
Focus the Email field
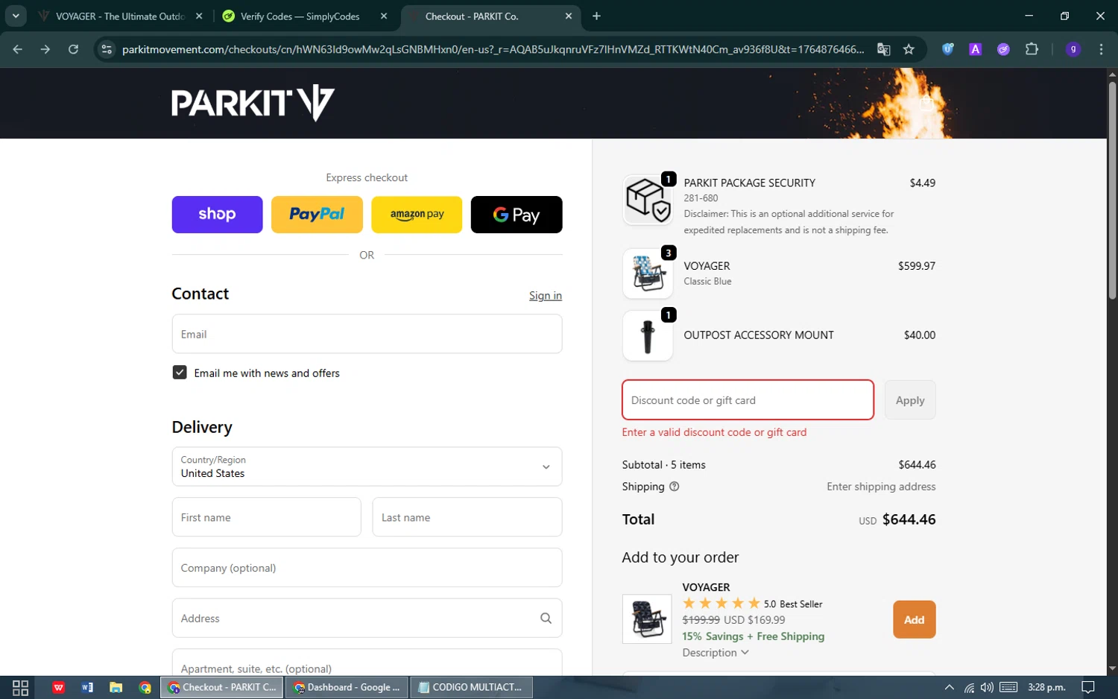pyautogui.click(x=367, y=334)
